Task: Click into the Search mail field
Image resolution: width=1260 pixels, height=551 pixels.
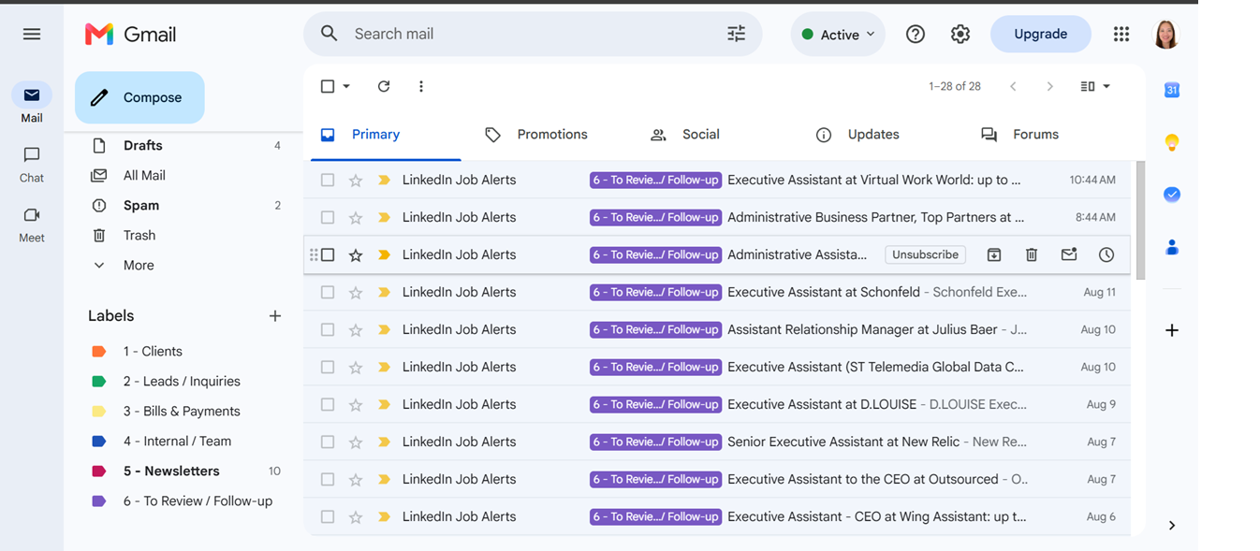Action: click(x=534, y=34)
